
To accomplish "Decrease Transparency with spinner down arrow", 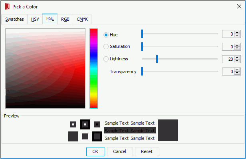I will coord(237,73).
